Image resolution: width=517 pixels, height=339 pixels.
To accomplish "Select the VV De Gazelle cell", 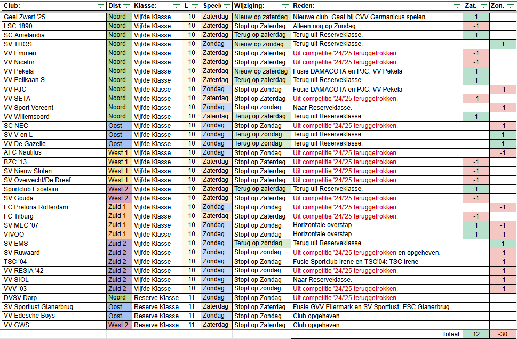I will [54, 143].
